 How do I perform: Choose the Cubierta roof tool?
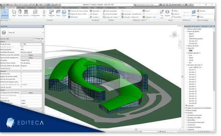click(52, 13)
